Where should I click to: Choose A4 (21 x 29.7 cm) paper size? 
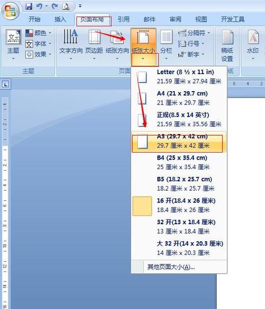(x=179, y=99)
